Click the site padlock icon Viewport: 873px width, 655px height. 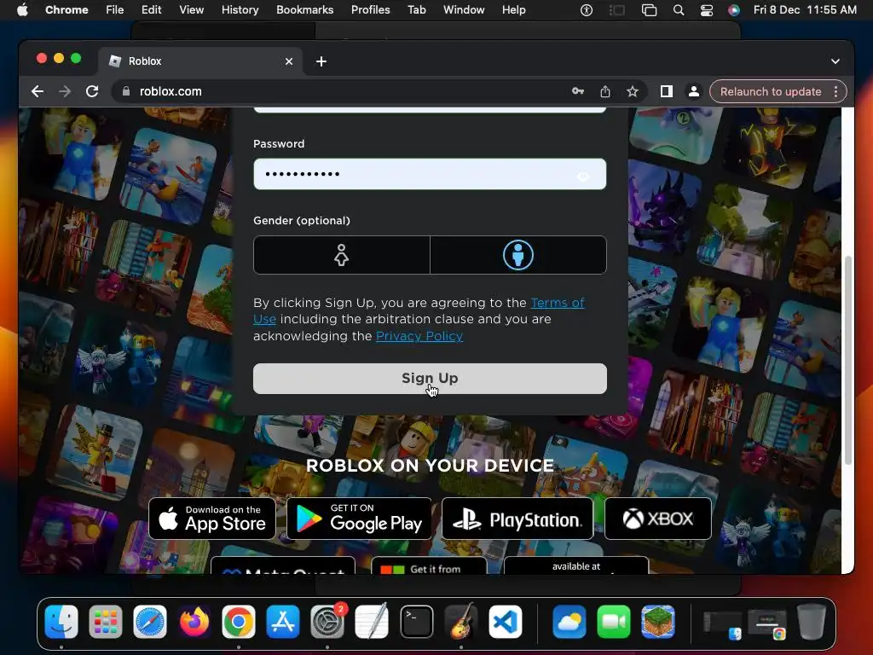(126, 91)
